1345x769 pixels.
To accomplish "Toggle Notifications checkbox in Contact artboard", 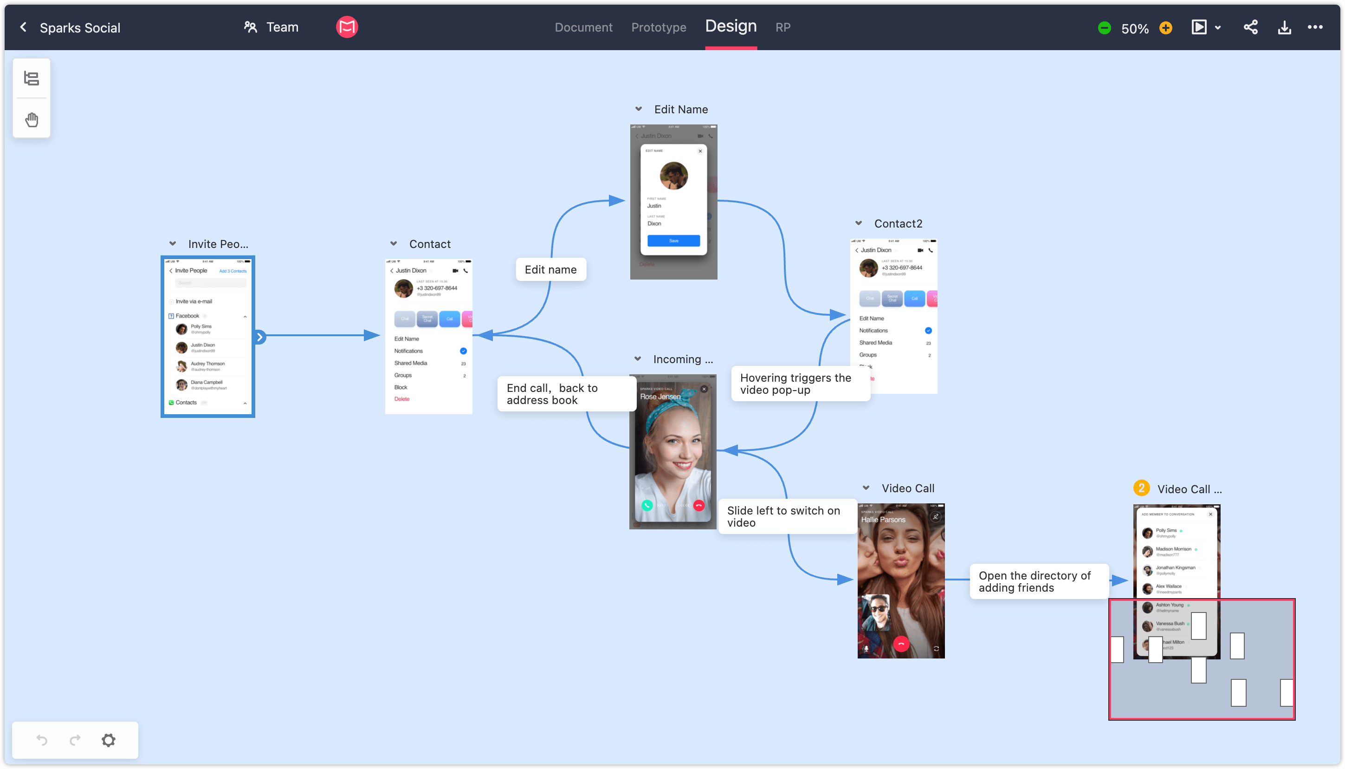I will 463,351.
